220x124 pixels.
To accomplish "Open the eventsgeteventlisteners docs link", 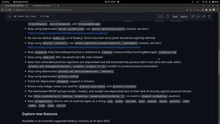I will pos(84,48).
